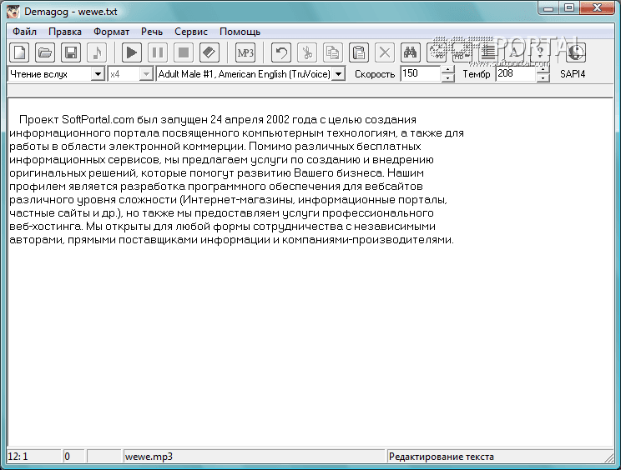Click the tag-shaped icon after Stop
The height and width of the screenshot is (470, 621).
(x=210, y=52)
